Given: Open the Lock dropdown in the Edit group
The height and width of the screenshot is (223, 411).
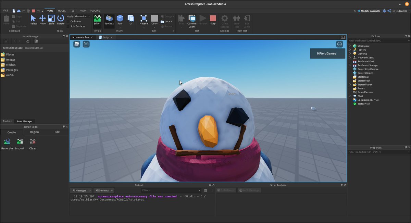Looking at the screenshot, I should (x=166, y=21).
